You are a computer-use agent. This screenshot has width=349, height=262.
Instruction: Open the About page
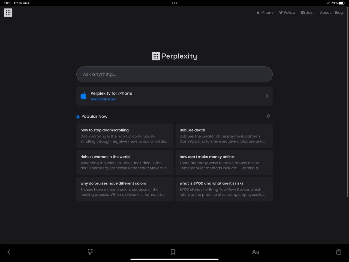(325, 13)
